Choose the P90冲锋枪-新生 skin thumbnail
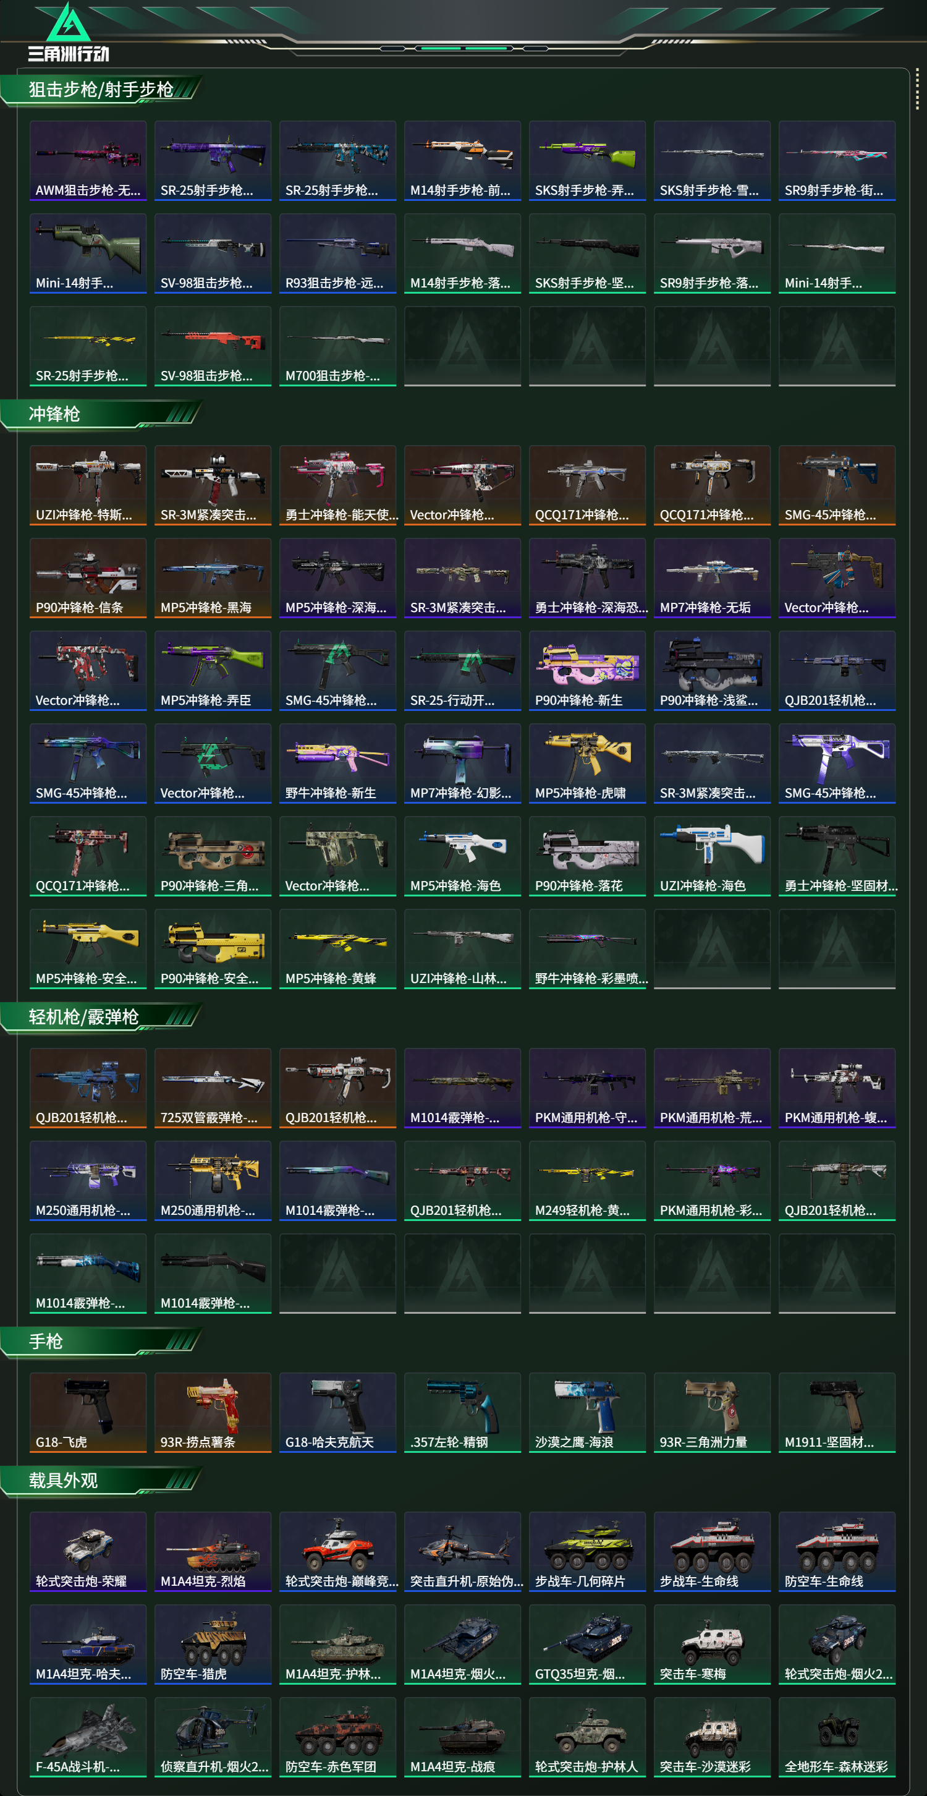This screenshot has height=1796, width=927. [x=587, y=671]
